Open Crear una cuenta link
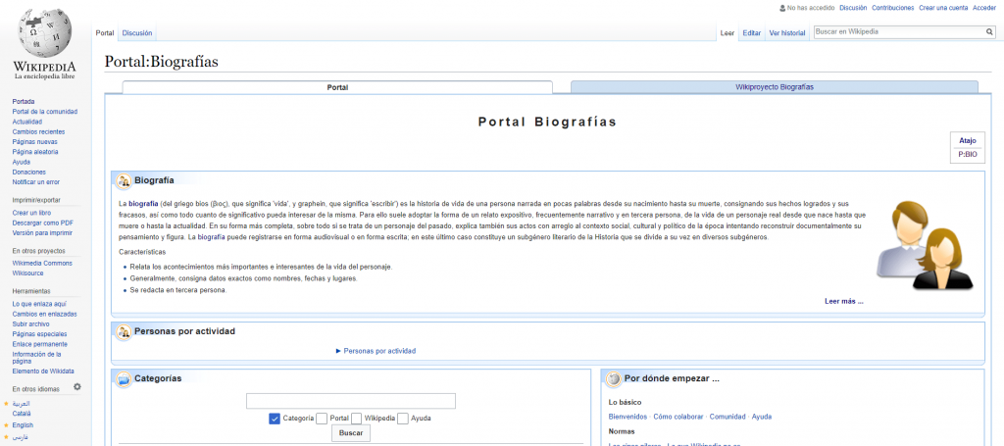 pyautogui.click(x=943, y=8)
